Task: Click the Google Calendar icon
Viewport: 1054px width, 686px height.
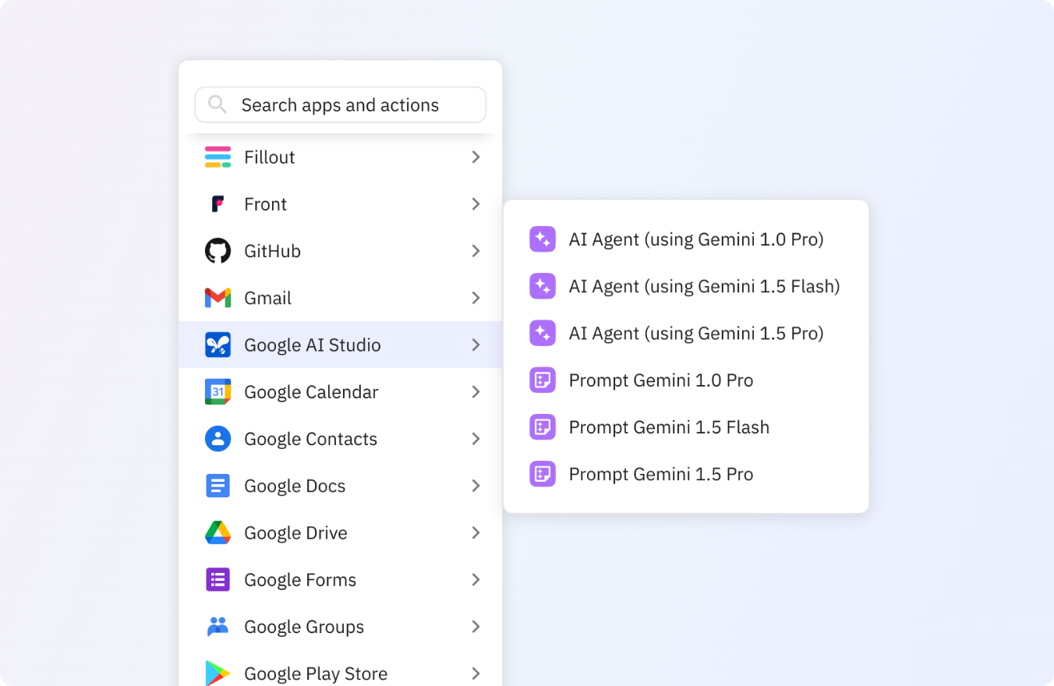Action: click(x=218, y=391)
